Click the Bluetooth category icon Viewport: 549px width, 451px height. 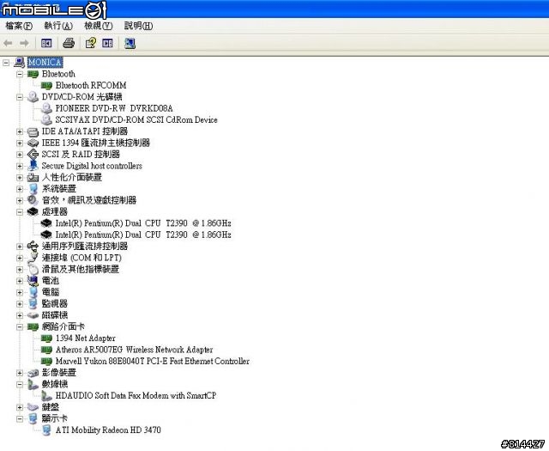(x=33, y=74)
